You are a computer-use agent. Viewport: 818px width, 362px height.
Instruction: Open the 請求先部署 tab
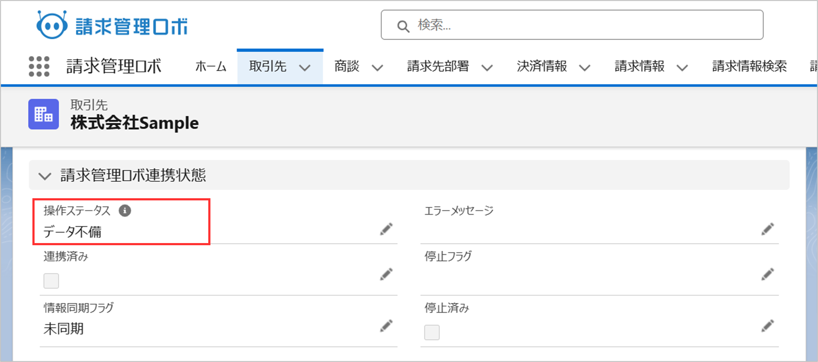point(438,66)
